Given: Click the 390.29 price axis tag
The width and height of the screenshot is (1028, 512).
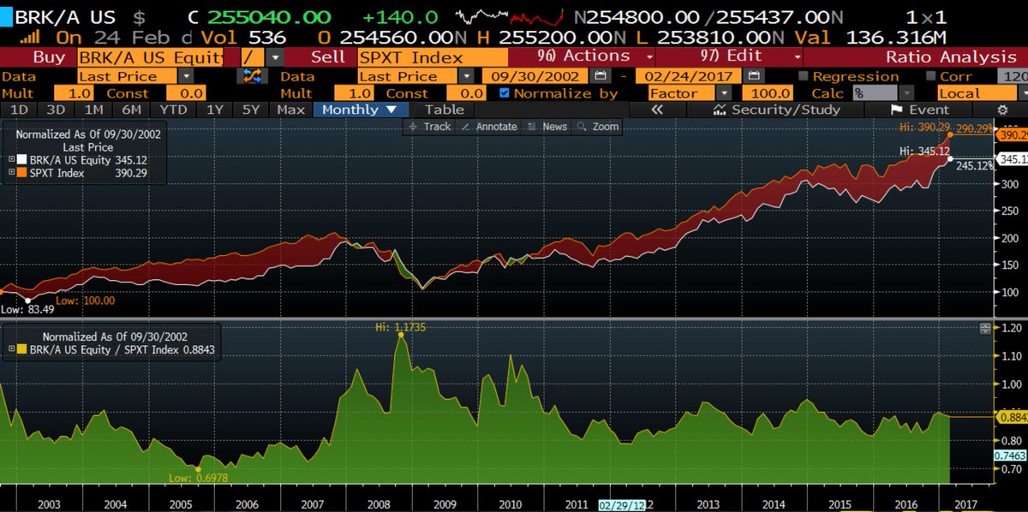Looking at the screenshot, I should (1013, 135).
